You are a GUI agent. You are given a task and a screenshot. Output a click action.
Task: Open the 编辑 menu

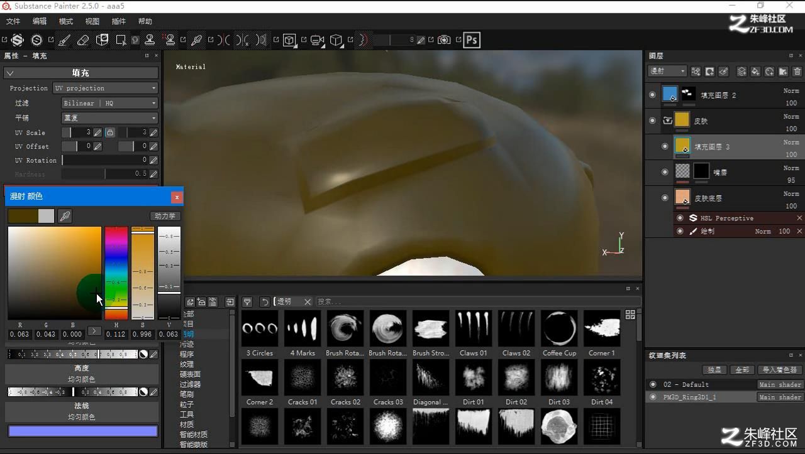[x=40, y=21]
